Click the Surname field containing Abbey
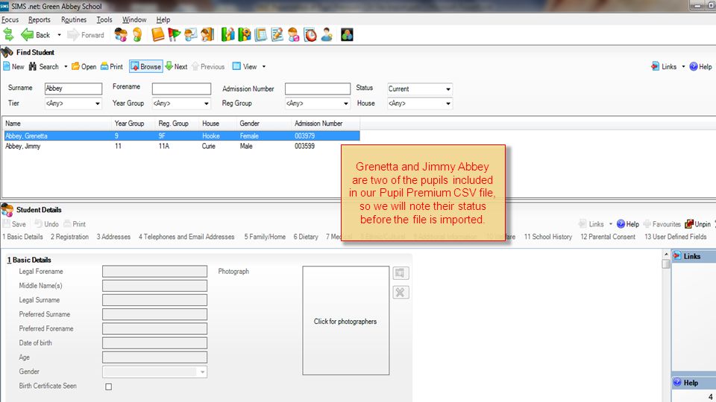The image size is (716, 402). pos(73,89)
